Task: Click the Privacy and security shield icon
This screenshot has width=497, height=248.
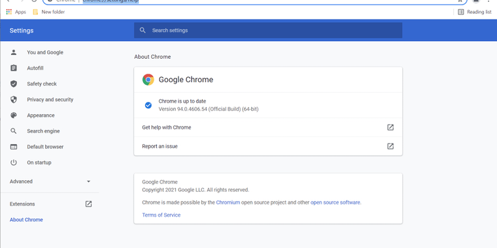Action: [13, 100]
